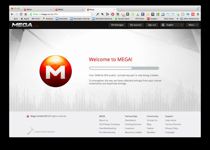The width and height of the screenshot is (210, 150).
Task: Click the MEGA logo in the header
Action: [22, 25]
